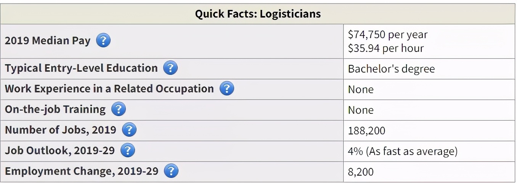
Task: Select the Bachelor's degree cell value
Action: [x=391, y=69]
